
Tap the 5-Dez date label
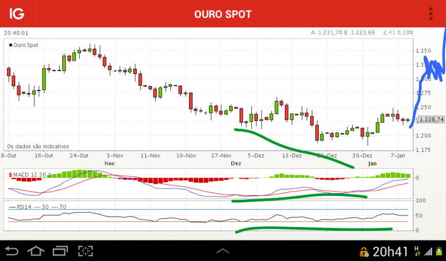coord(256,155)
